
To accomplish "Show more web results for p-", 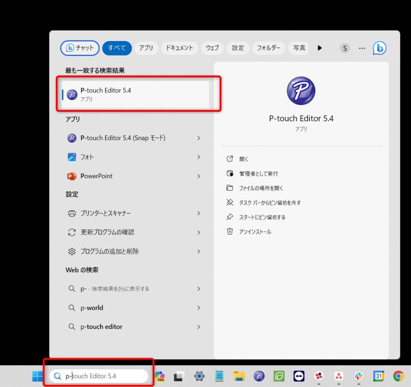I will [134, 289].
